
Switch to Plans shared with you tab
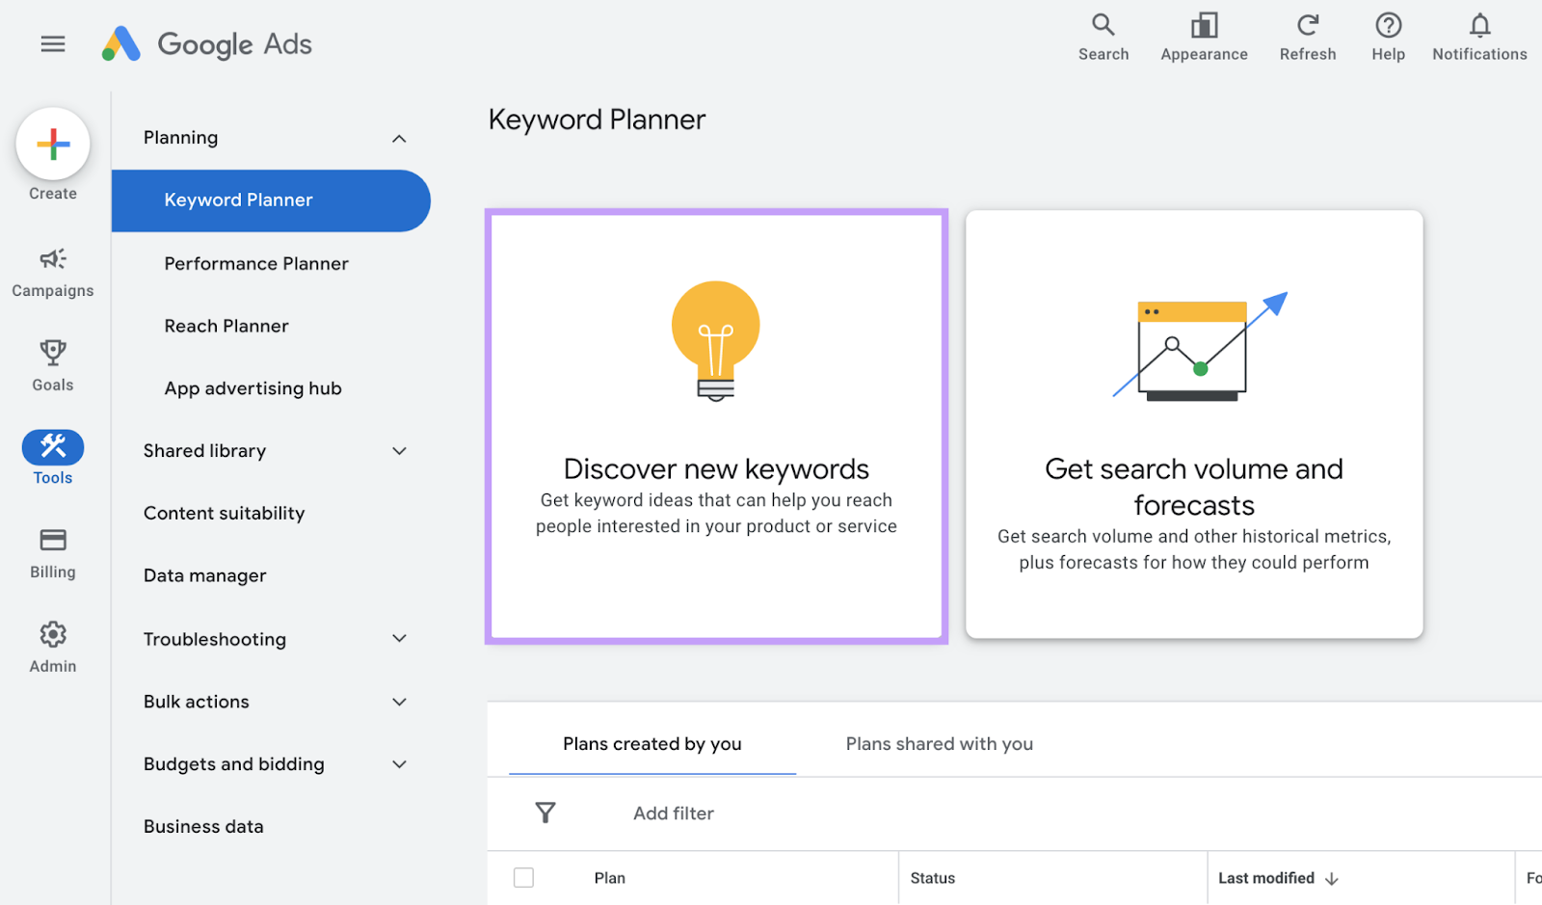tap(939, 743)
